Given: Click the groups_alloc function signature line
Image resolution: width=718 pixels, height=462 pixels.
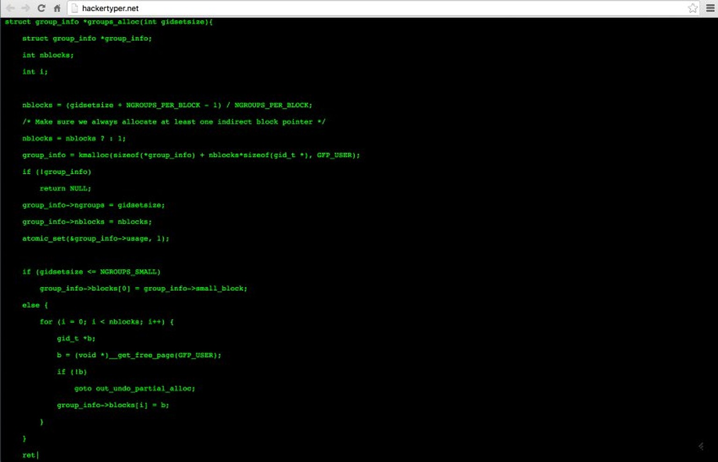Looking at the screenshot, I should coord(109,22).
